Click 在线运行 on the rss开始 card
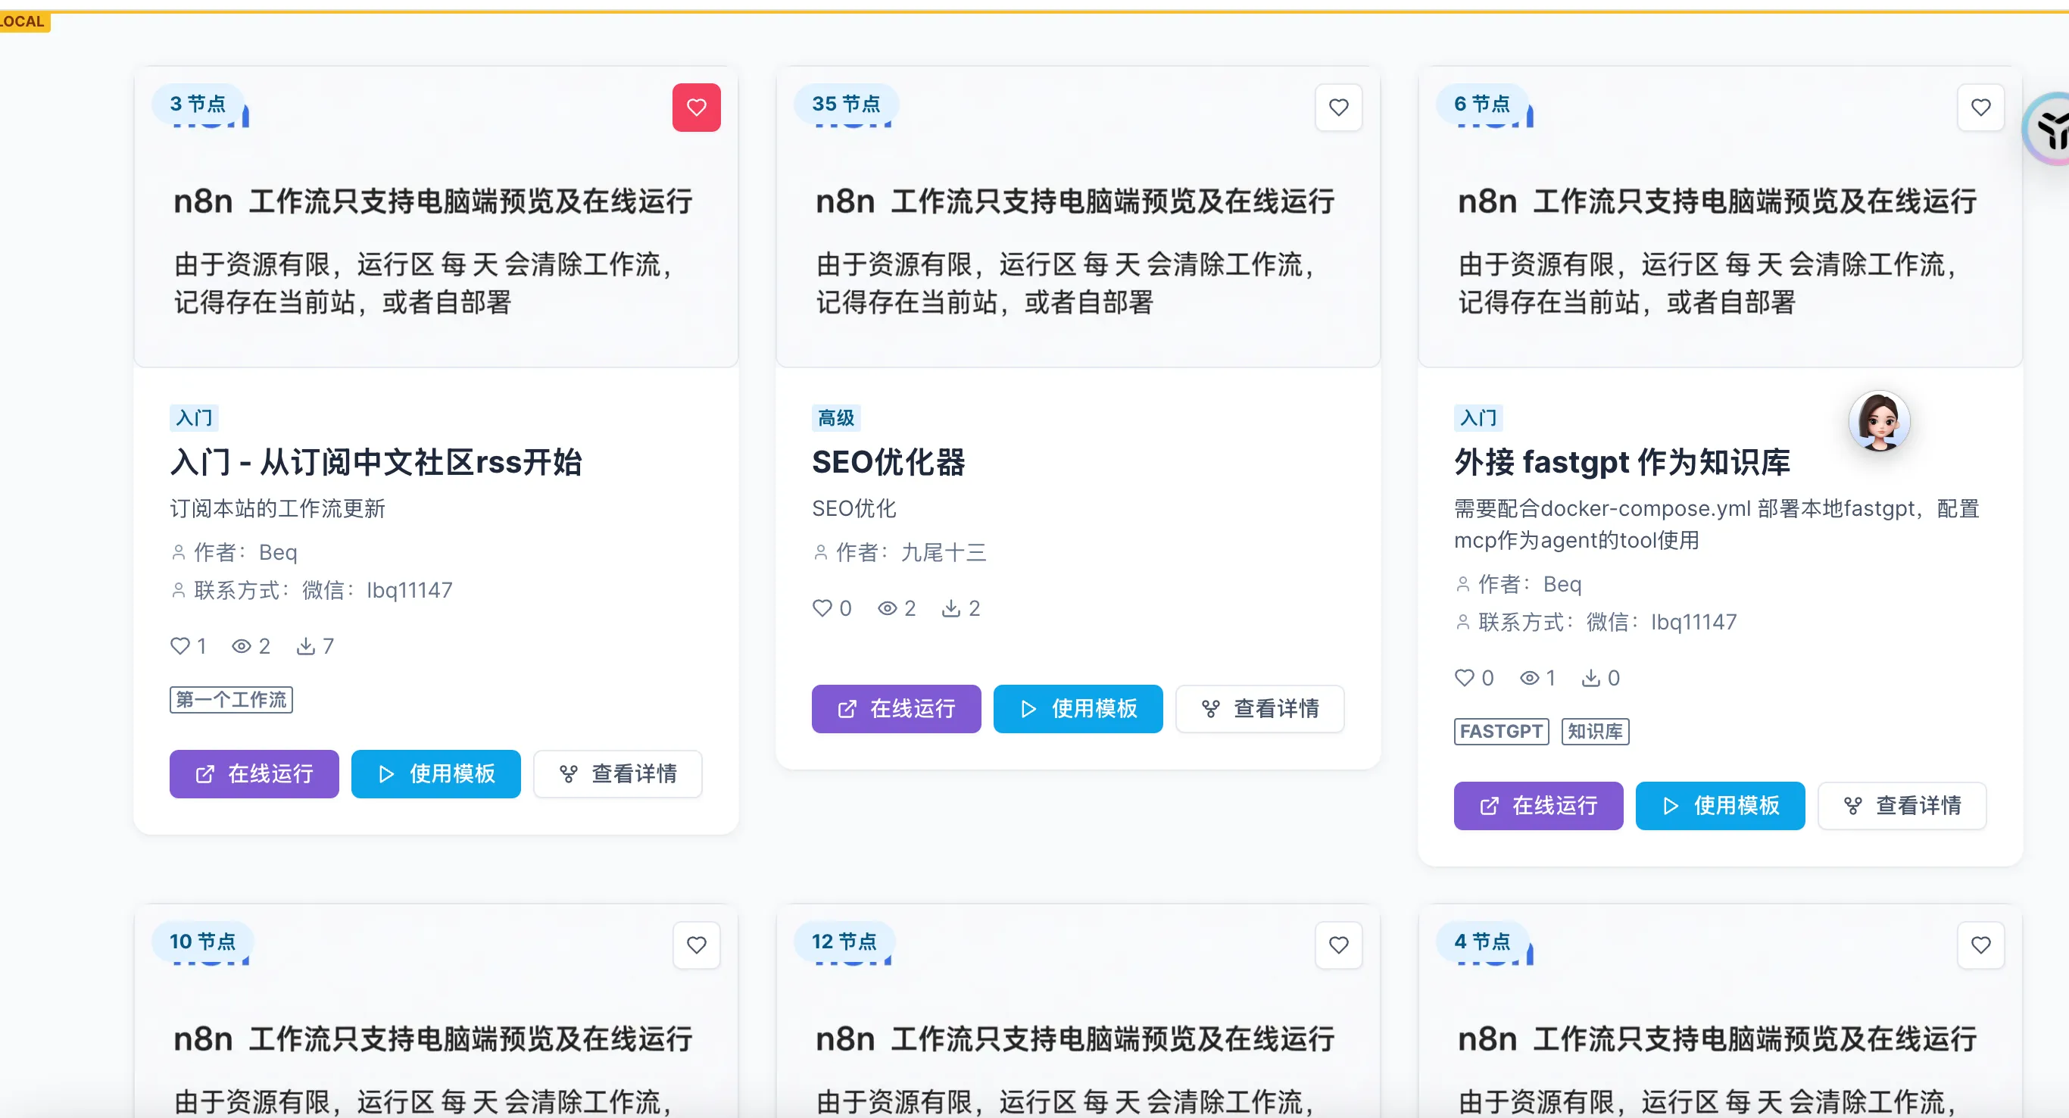The width and height of the screenshot is (2069, 1118). click(x=254, y=773)
